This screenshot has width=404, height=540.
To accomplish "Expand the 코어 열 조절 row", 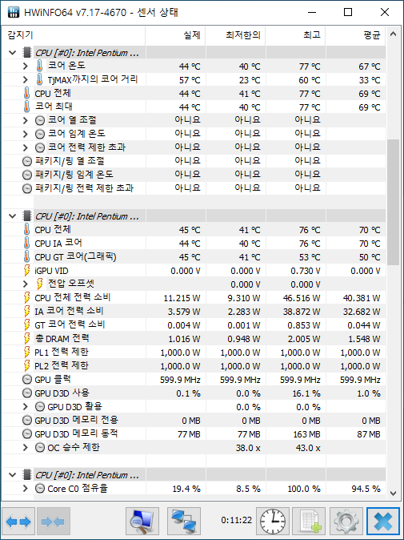I will pyautogui.click(x=25, y=120).
